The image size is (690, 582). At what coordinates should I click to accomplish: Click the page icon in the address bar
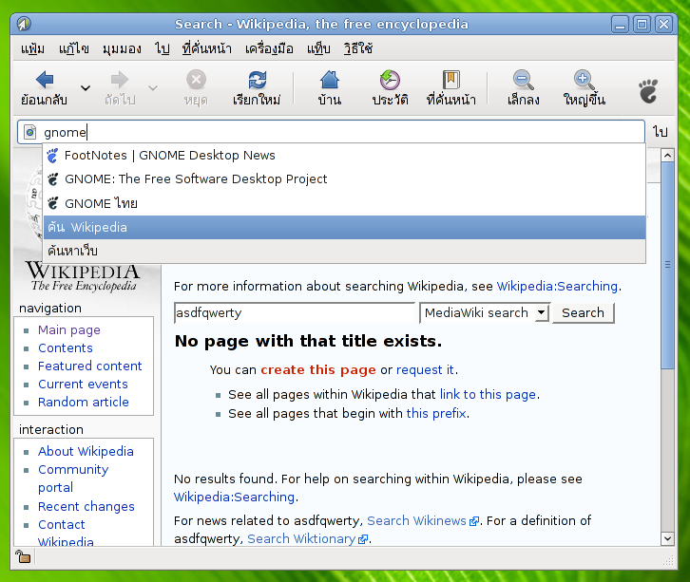pyautogui.click(x=29, y=132)
